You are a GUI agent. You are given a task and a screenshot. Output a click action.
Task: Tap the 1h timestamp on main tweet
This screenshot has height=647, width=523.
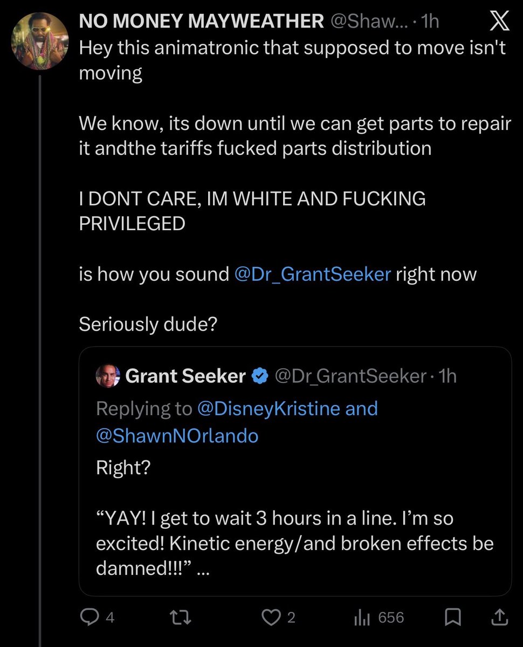tap(431, 22)
